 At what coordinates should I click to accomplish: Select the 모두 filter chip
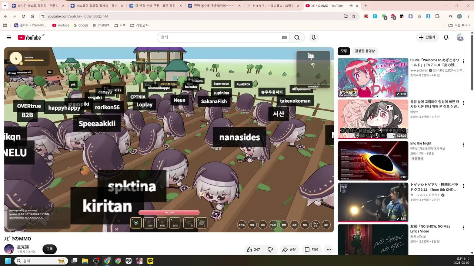pos(344,51)
